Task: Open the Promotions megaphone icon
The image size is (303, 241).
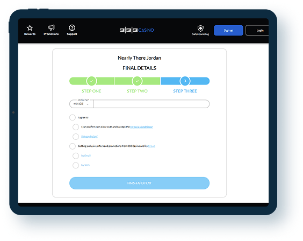Action: (x=51, y=27)
